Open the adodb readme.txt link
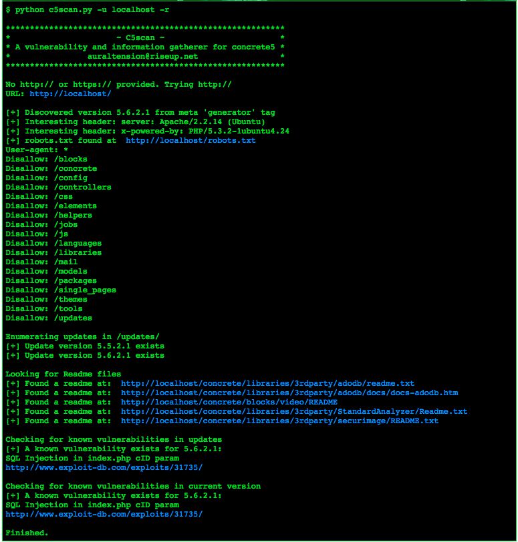The image size is (518, 542). (267, 383)
